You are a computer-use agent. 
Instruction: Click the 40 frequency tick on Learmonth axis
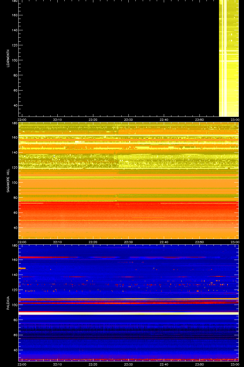[15, 106]
